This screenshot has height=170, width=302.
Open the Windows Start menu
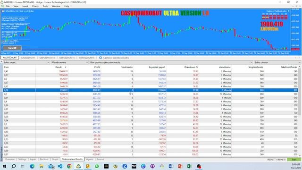4,166
